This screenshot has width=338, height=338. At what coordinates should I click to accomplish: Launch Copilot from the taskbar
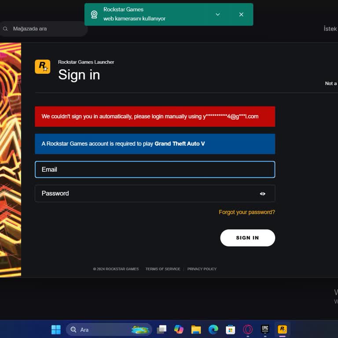[x=179, y=330]
